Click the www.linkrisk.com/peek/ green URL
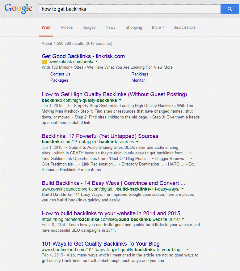240x271 pixels. 71,62
